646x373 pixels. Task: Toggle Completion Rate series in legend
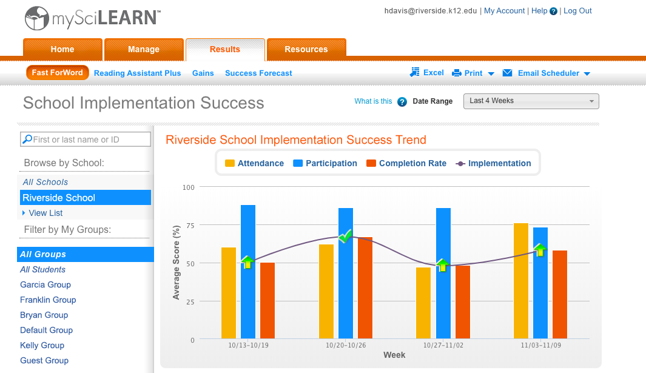406,163
